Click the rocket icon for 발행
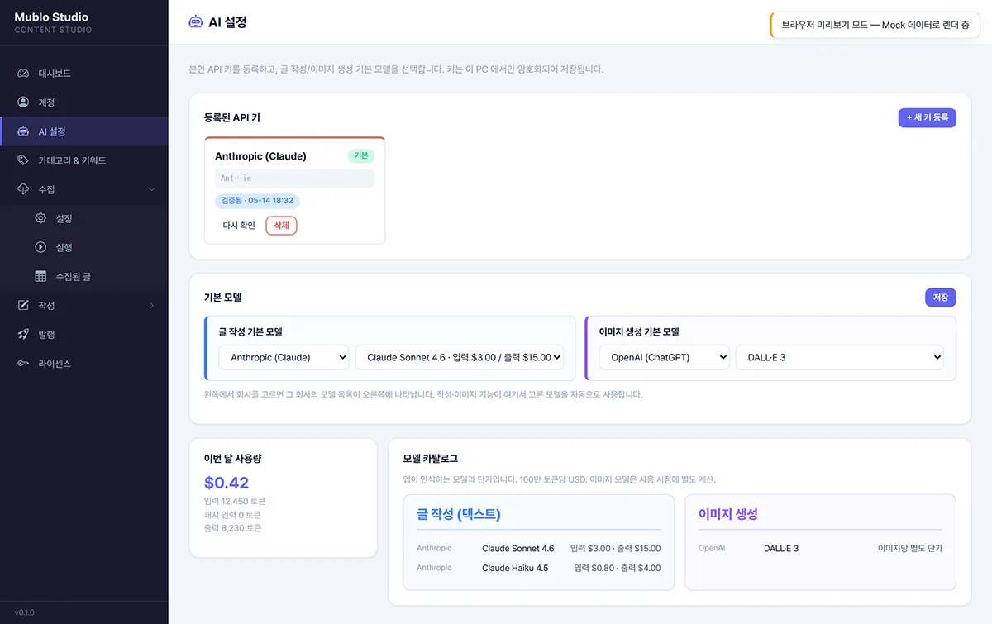The image size is (992, 624). (x=23, y=335)
